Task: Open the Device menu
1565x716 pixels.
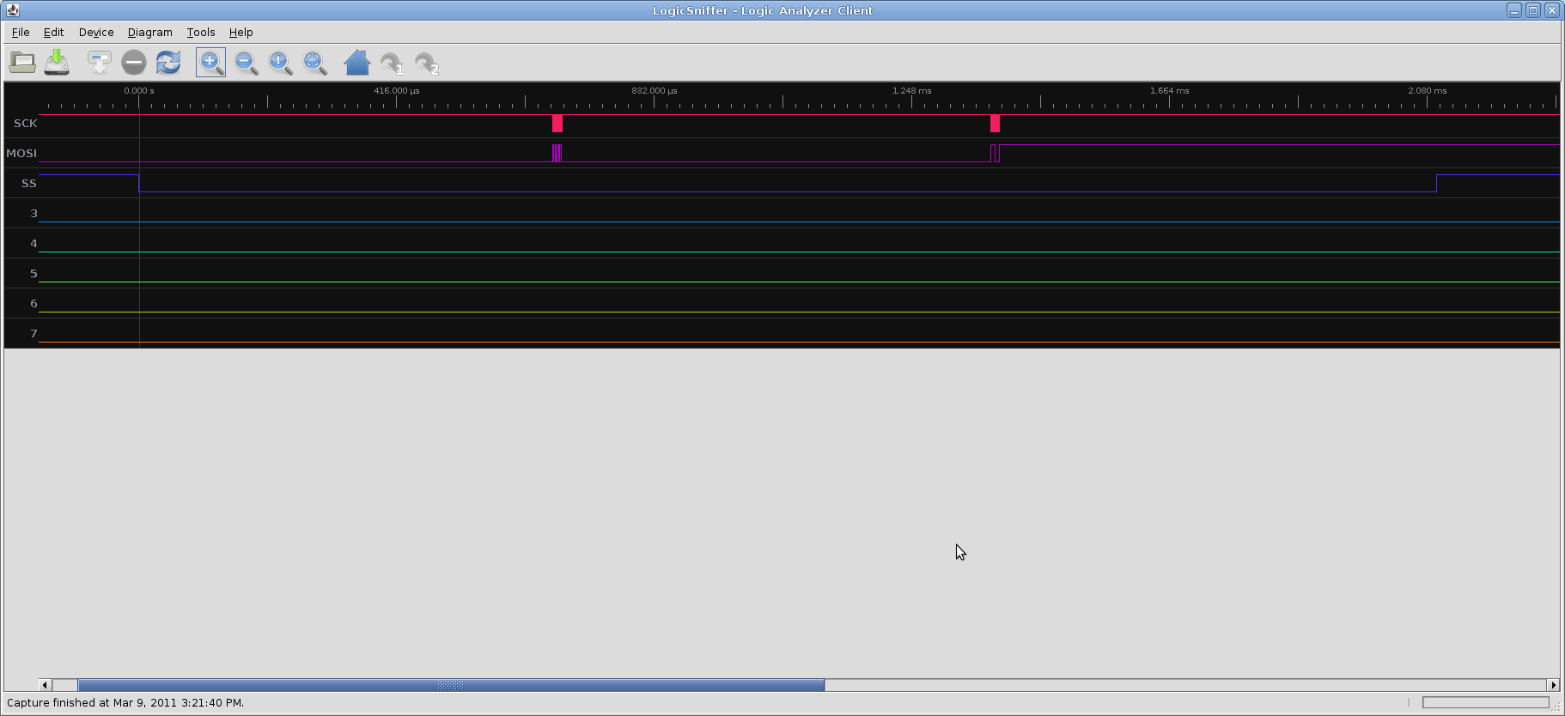Action: 96,32
